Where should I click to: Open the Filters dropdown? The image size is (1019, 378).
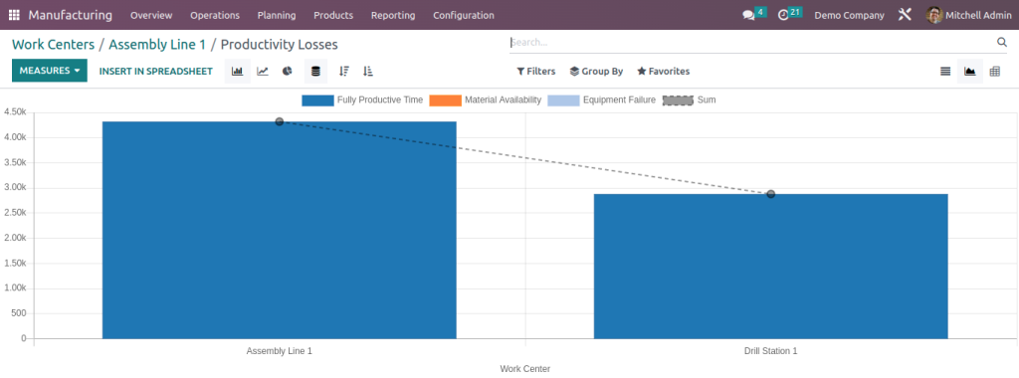[536, 72]
